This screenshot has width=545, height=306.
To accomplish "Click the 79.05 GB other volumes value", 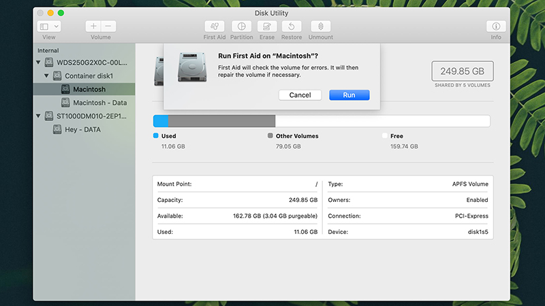I will [288, 146].
